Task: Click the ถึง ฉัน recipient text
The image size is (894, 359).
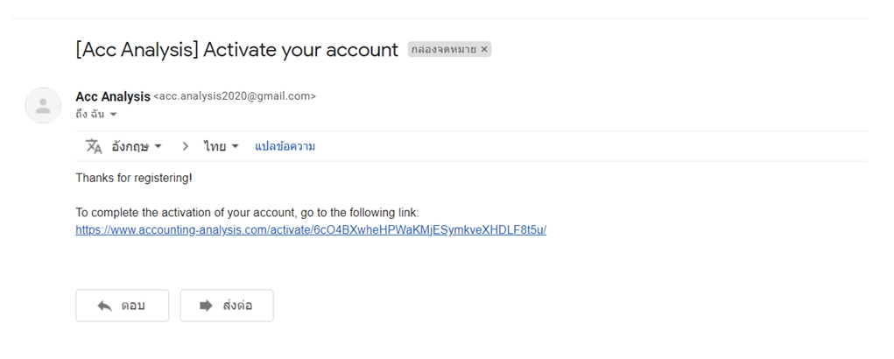Action: pyautogui.click(x=90, y=115)
